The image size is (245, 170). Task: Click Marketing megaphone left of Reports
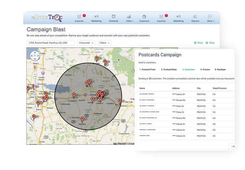(x=178, y=16)
